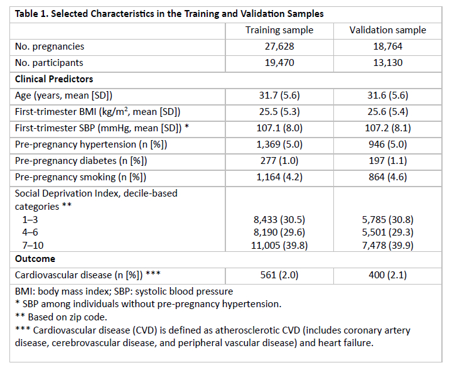The width and height of the screenshot is (452, 370).
Task: Select the Clinical Predictors section heading
Action: coord(54,79)
